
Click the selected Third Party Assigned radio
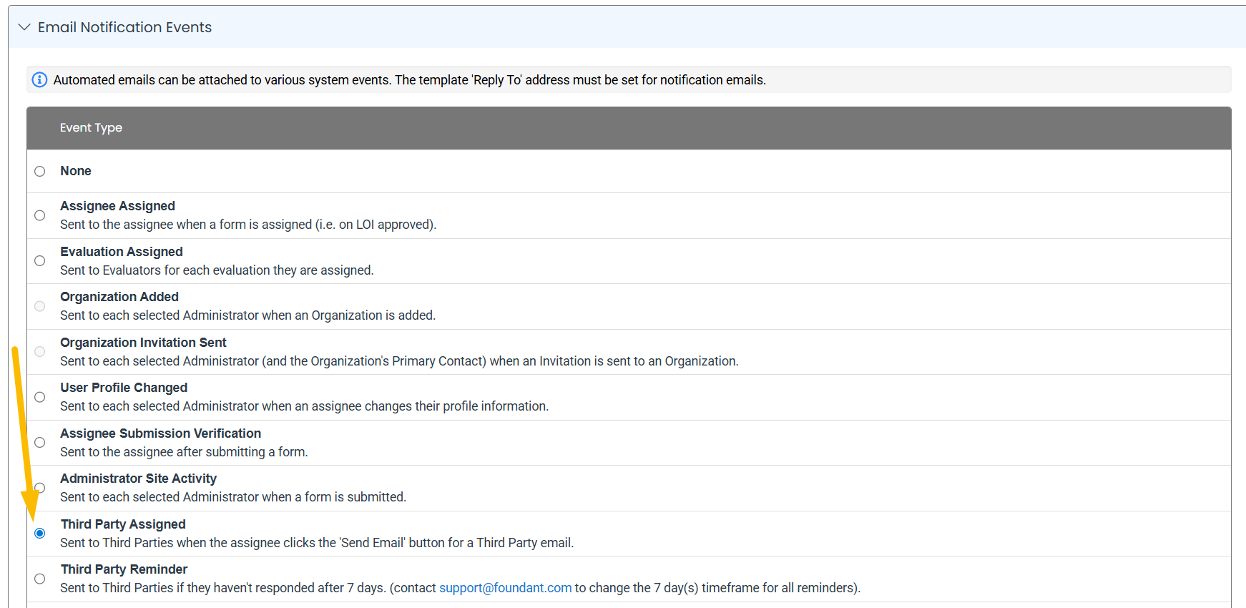(40, 534)
